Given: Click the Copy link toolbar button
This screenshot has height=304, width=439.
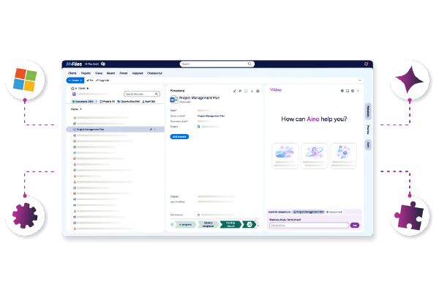Looking at the screenshot, I should click(102, 81).
